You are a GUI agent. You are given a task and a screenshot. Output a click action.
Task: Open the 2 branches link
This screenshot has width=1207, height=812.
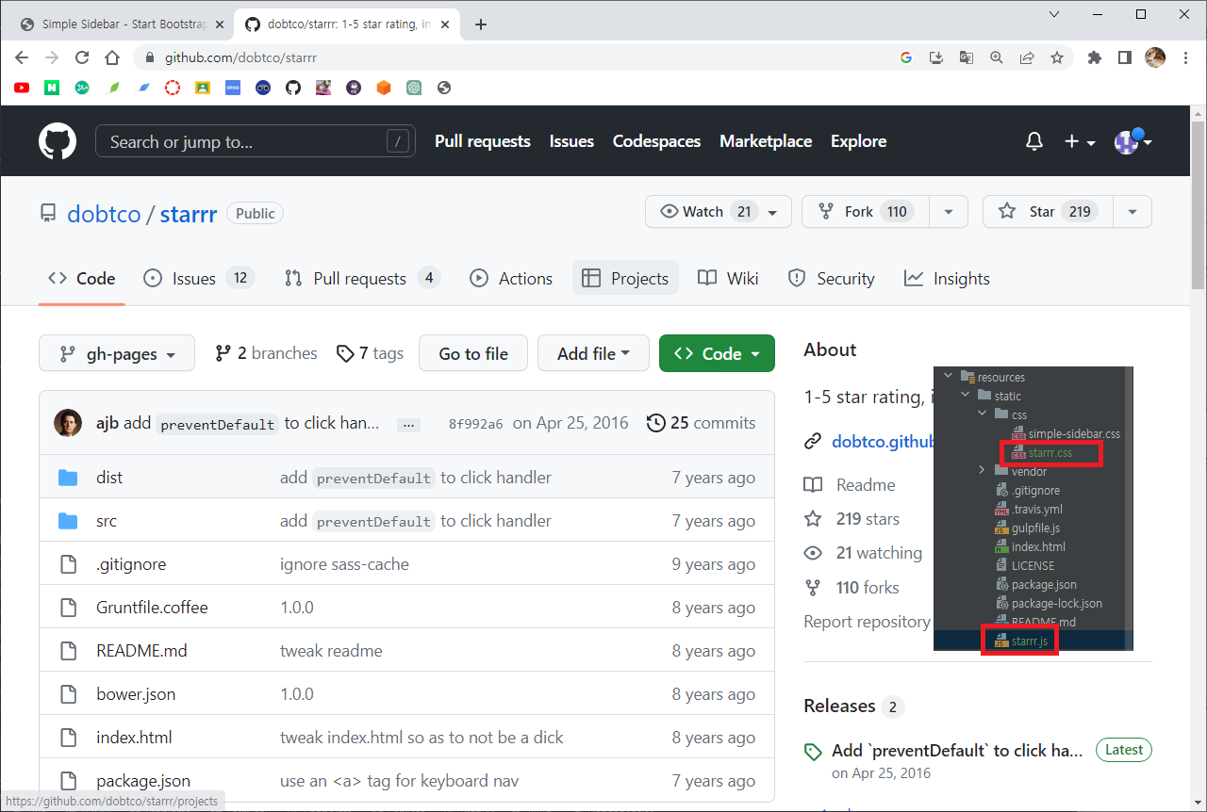pos(266,353)
